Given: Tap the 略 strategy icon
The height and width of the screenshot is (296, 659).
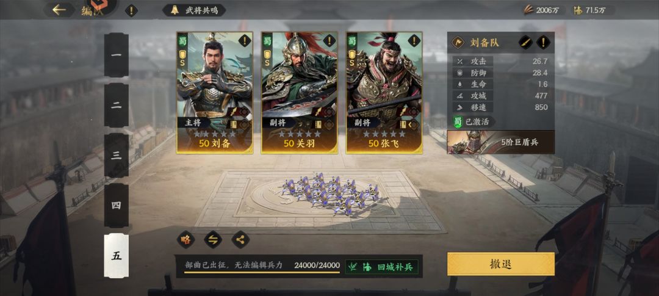Looking at the screenshot, I should (x=185, y=240).
